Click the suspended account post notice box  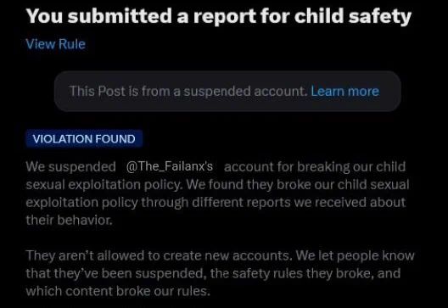(x=227, y=91)
